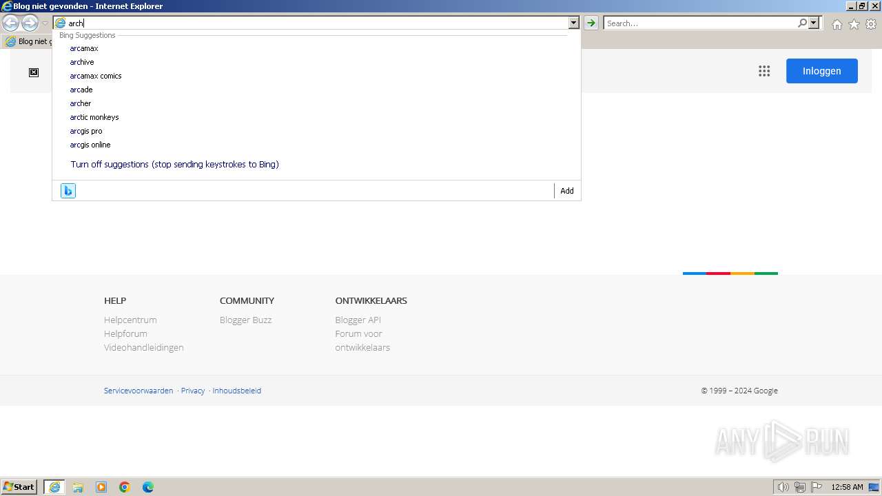
Task: Open the search provider dropdown arrow
Action: [x=814, y=23]
